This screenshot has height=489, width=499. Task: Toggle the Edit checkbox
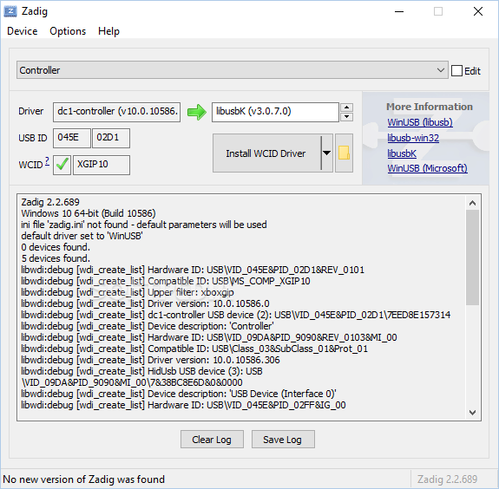click(456, 70)
